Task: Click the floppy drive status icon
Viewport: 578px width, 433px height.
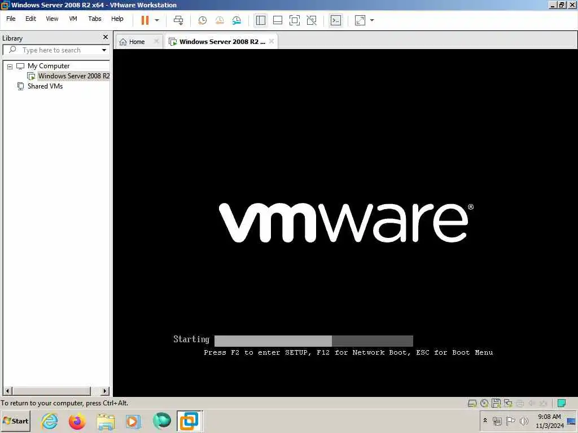Action: coord(496,403)
